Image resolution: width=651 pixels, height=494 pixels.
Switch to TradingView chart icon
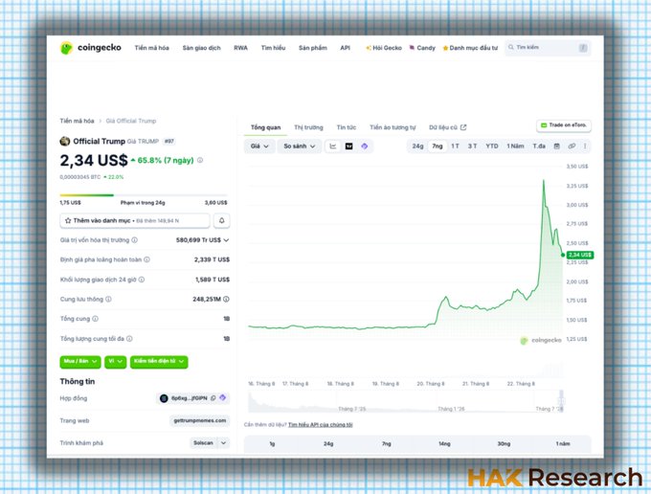[x=348, y=146]
